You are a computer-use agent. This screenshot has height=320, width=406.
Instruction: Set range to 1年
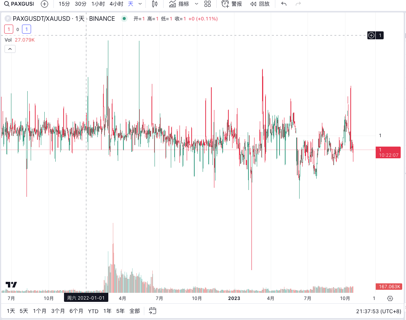[x=108, y=311]
